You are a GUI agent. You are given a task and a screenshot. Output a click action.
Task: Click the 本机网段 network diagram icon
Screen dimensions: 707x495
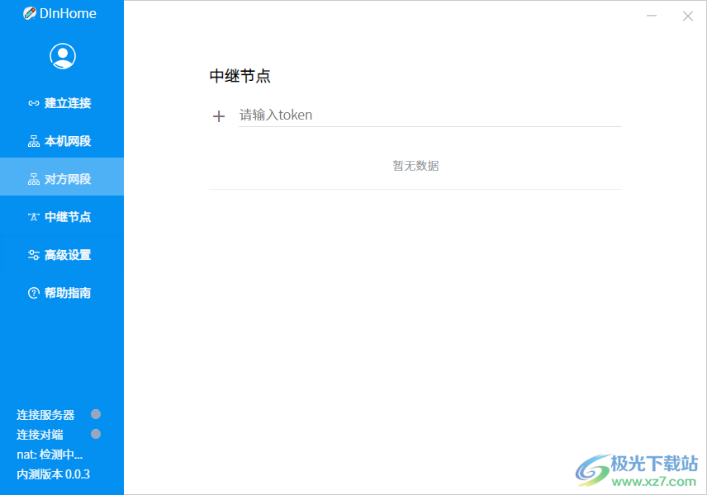34,140
